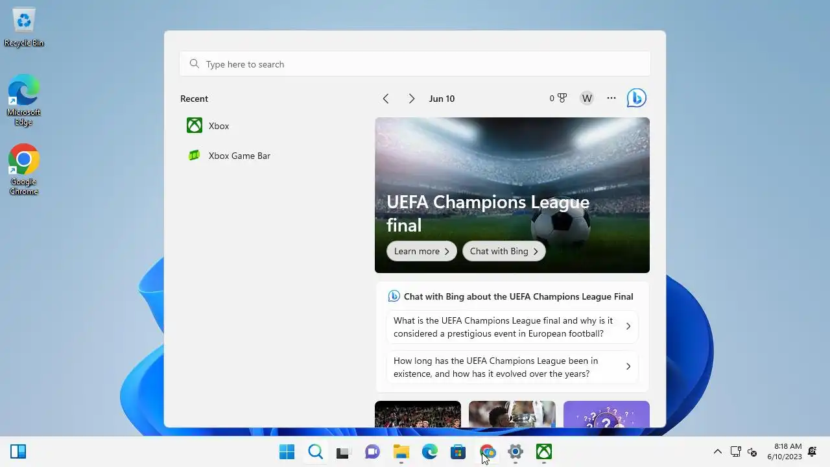Click the search magnifier icon in search box
The height and width of the screenshot is (467, 830).
point(194,64)
